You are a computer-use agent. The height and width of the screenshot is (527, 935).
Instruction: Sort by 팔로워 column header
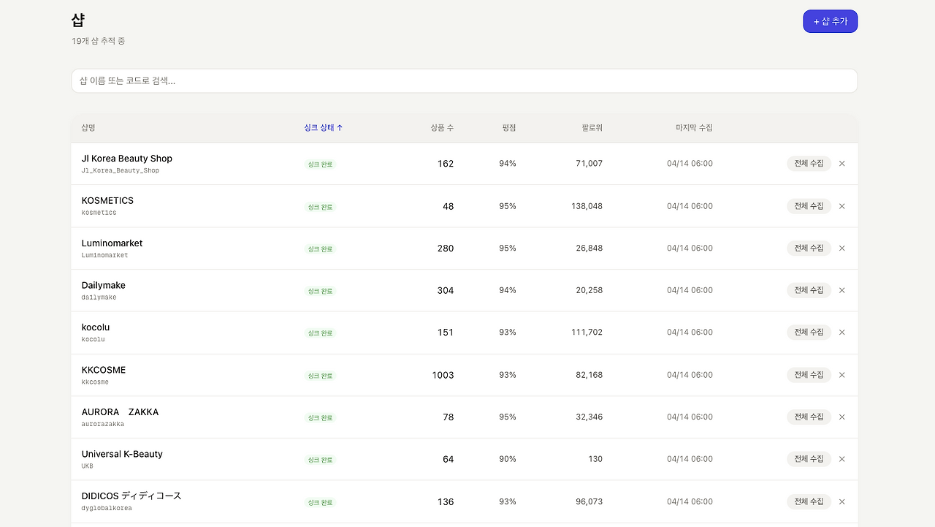pos(592,128)
